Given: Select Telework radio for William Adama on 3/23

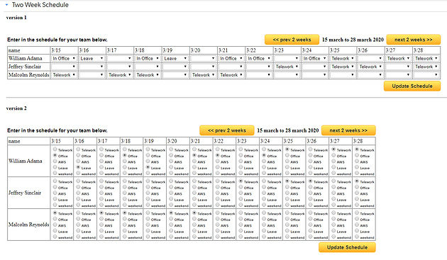Looking at the screenshot, I should (x=241, y=149).
